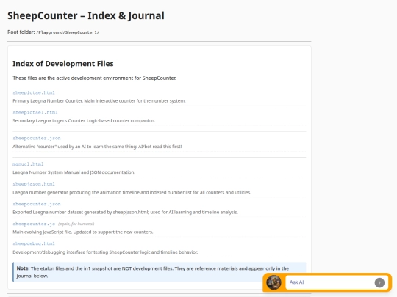Open the sheepiotael.html link

35,112
